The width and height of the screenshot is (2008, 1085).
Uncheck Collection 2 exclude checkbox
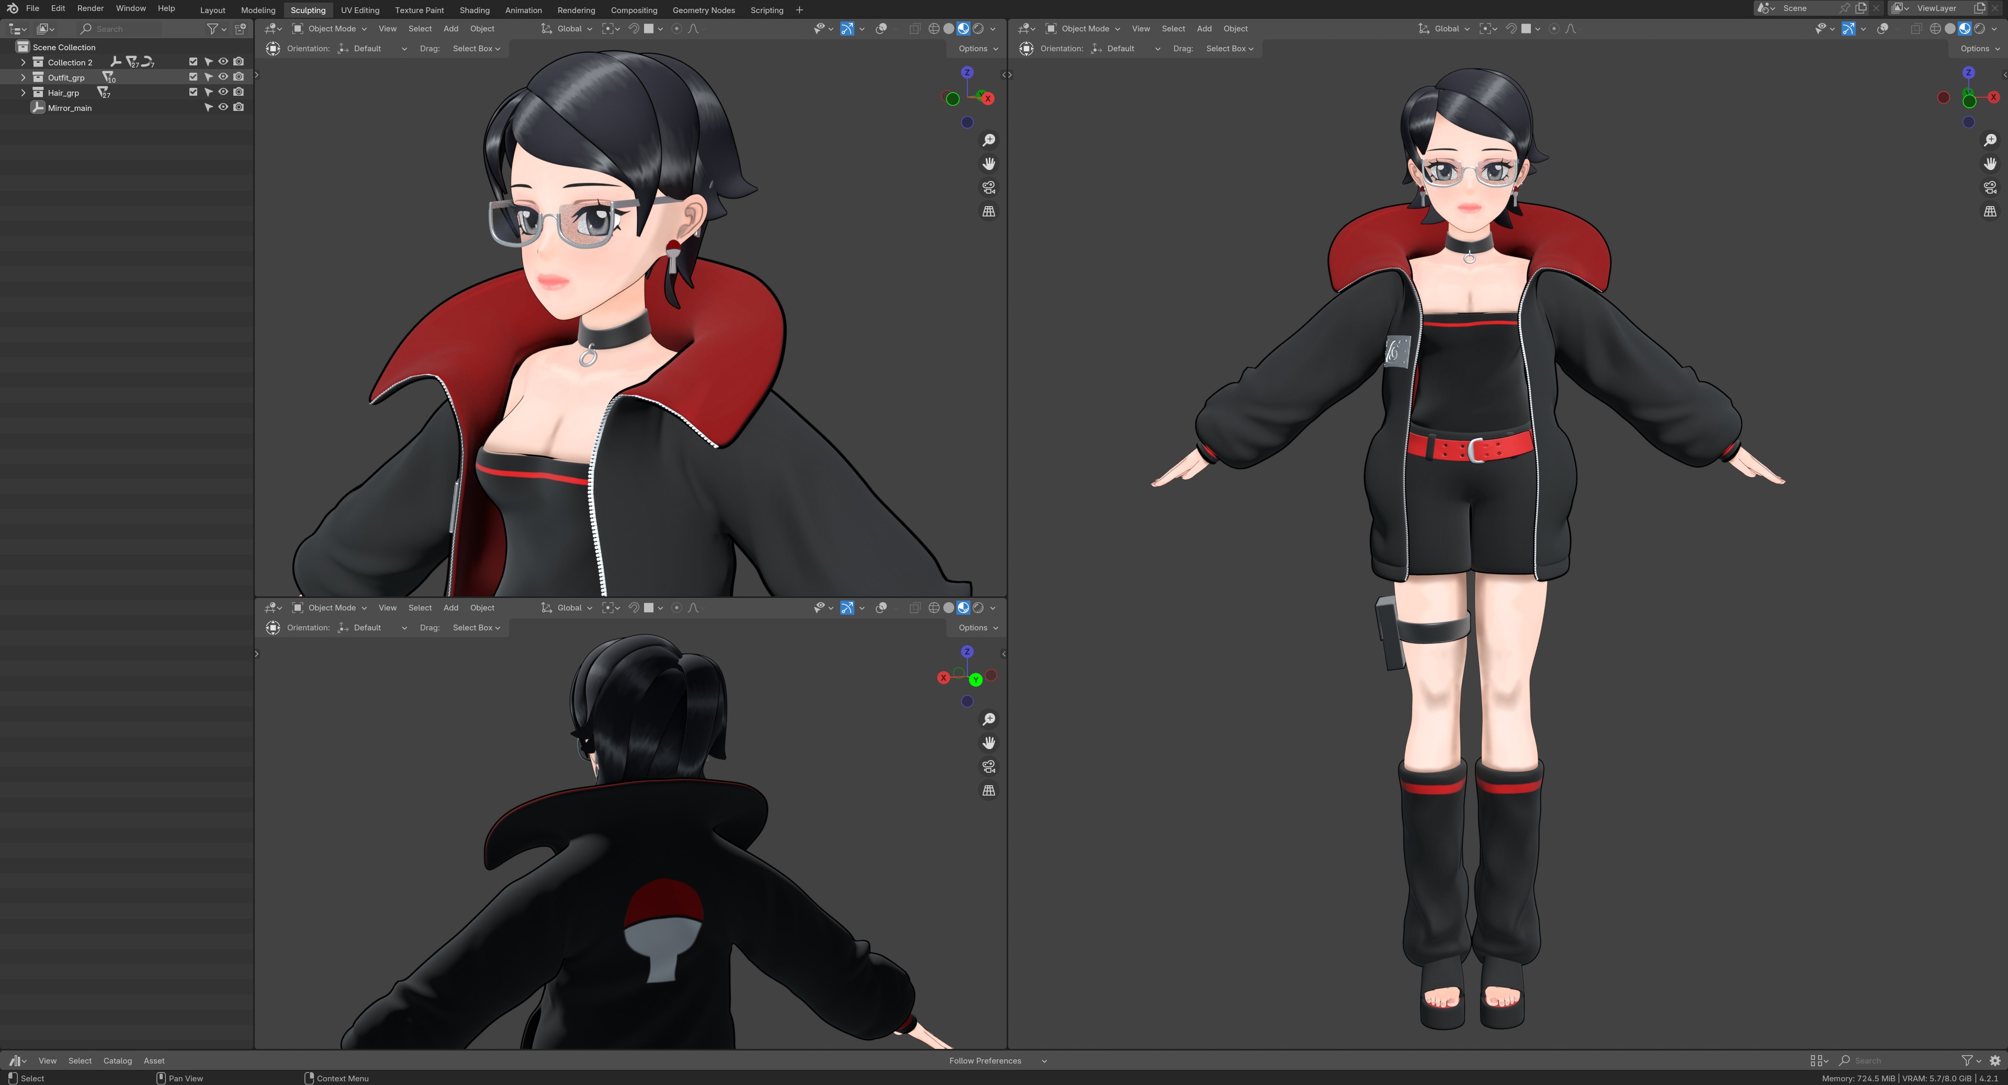tap(193, 62)
